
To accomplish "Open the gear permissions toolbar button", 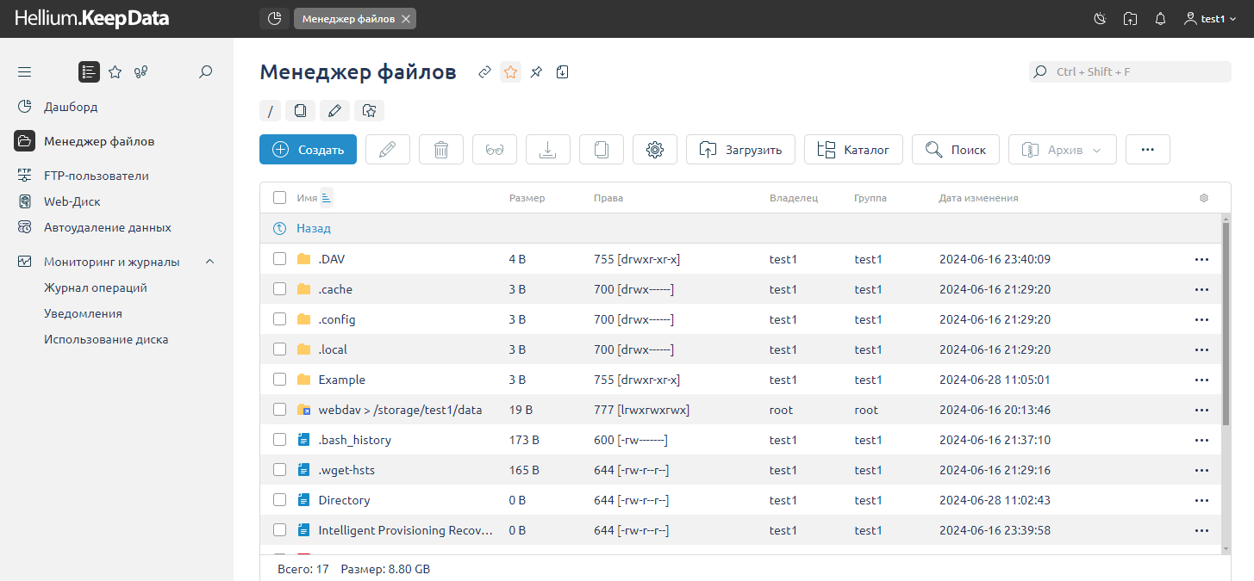I will tap(655, 149).
